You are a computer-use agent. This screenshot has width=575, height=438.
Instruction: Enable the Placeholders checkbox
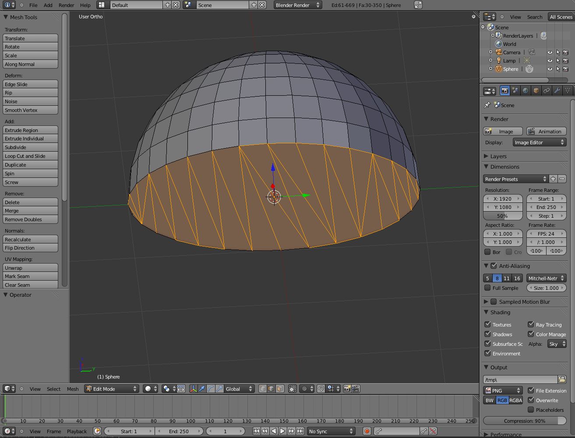(x=531, y=410)
